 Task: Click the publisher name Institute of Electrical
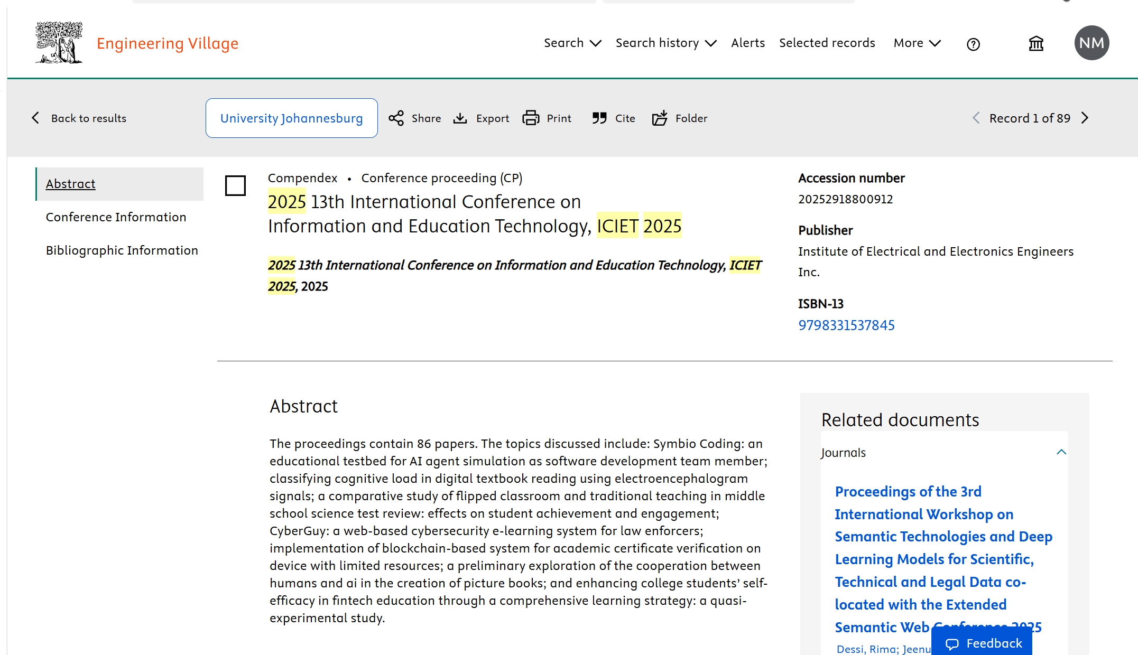[936, 261]
